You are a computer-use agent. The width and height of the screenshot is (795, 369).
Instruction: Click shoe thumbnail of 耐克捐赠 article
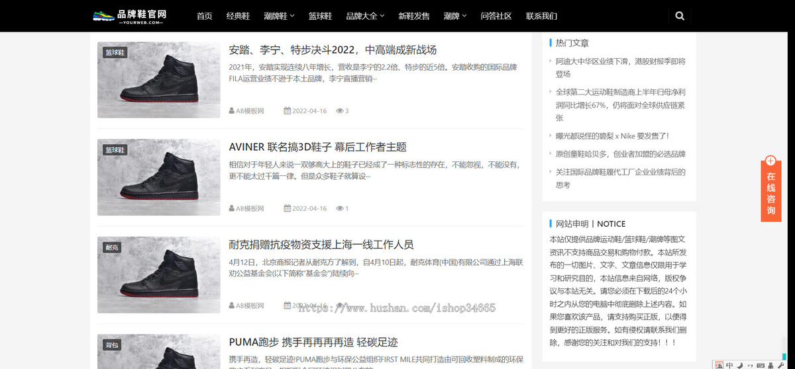pyautogui.click(x=158, y=274)
